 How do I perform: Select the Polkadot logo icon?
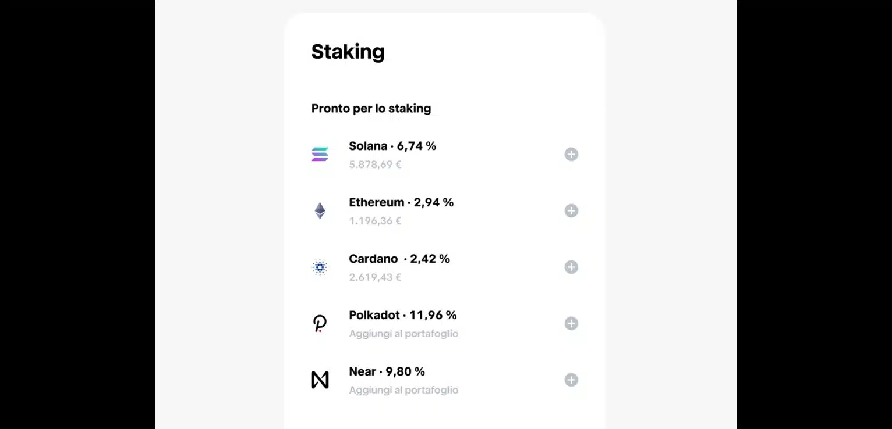(x=319, y=323)
